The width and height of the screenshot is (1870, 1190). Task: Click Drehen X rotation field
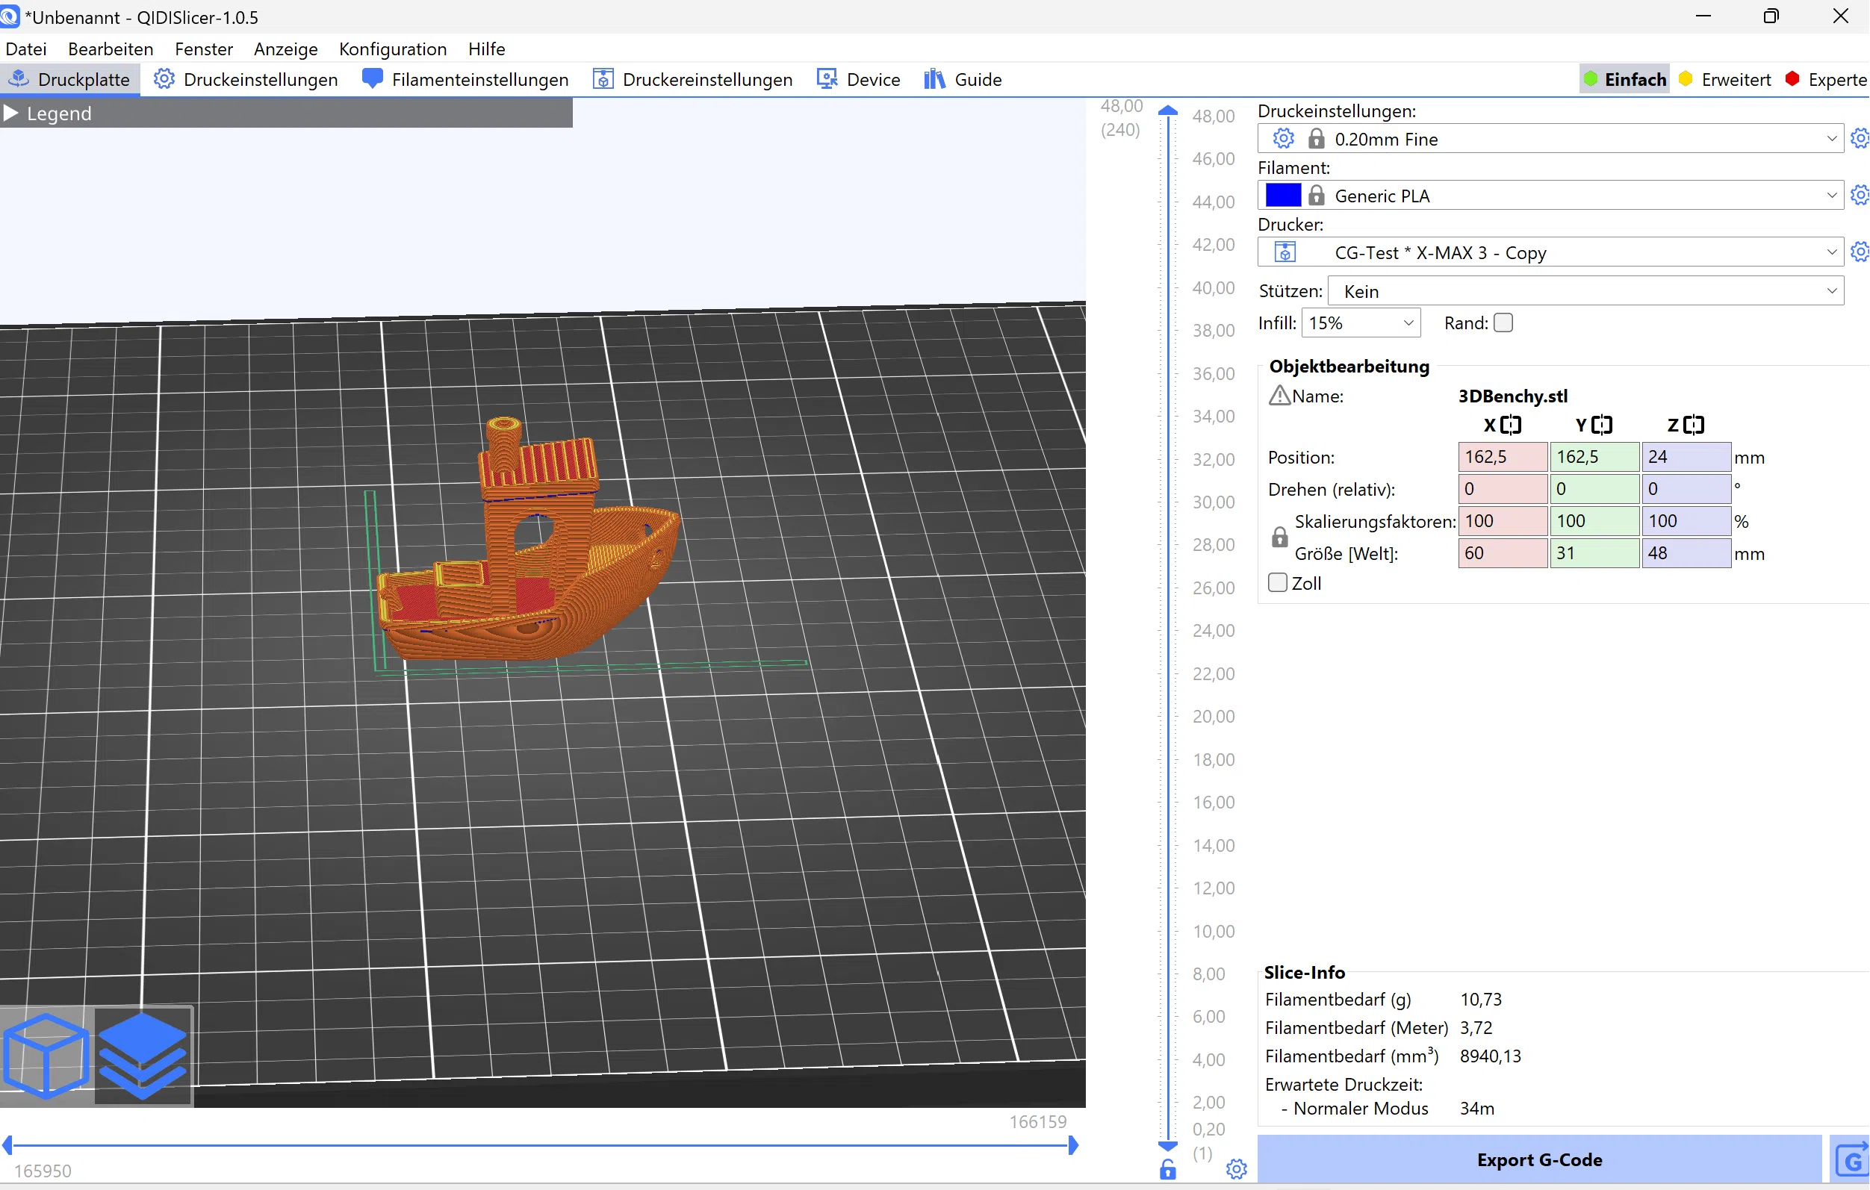pyautogui.click(x=1503, y=489)
